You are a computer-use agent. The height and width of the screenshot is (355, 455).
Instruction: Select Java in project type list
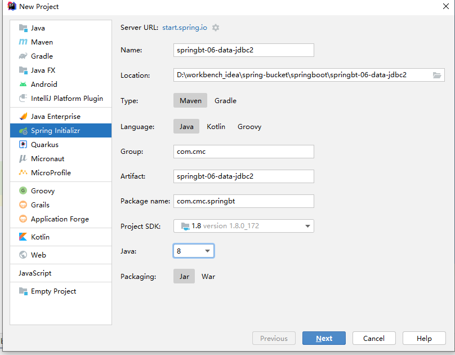click(x=61, y=28)
